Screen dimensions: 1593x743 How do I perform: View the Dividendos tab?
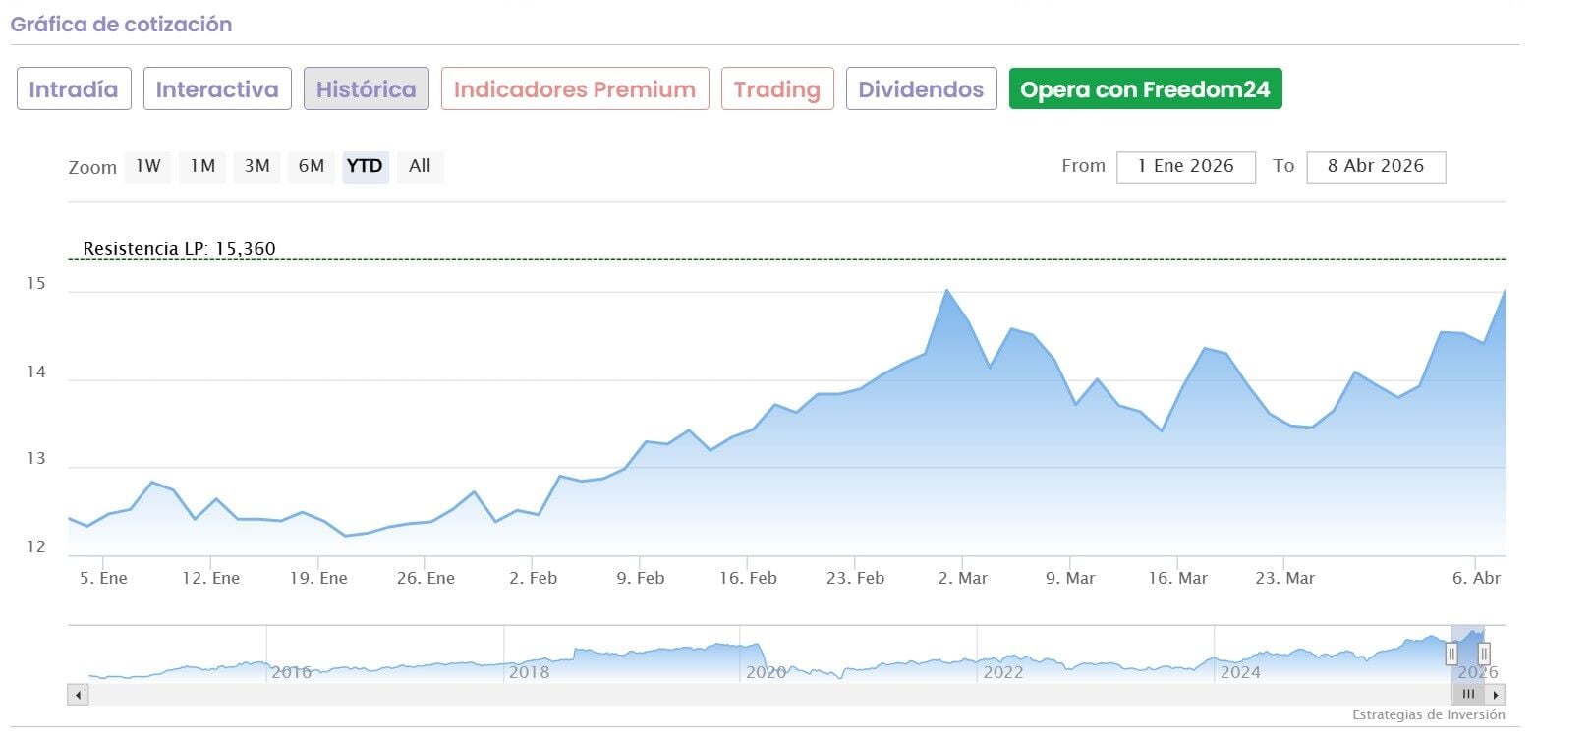tap(921, 89)
